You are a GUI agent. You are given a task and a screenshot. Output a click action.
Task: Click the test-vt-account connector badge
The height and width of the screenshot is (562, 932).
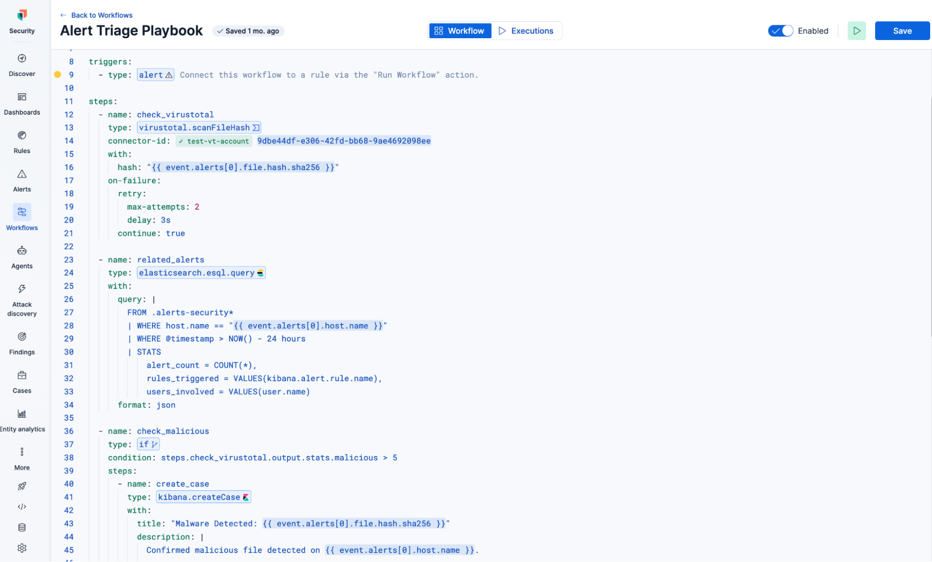click(x=214, y=141)
